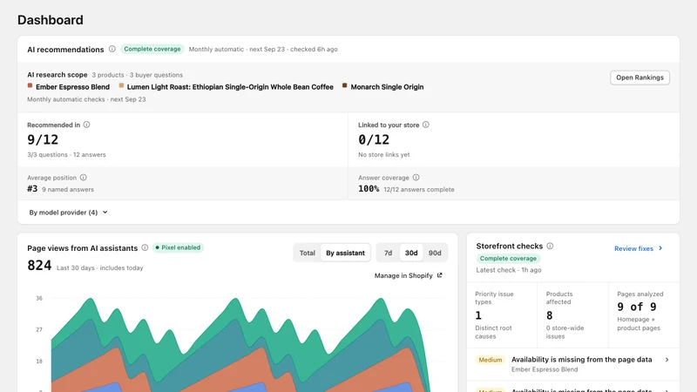Click info icon next to Linked to your store
Viewport: 697px width, 392px height.
(426, 125)
